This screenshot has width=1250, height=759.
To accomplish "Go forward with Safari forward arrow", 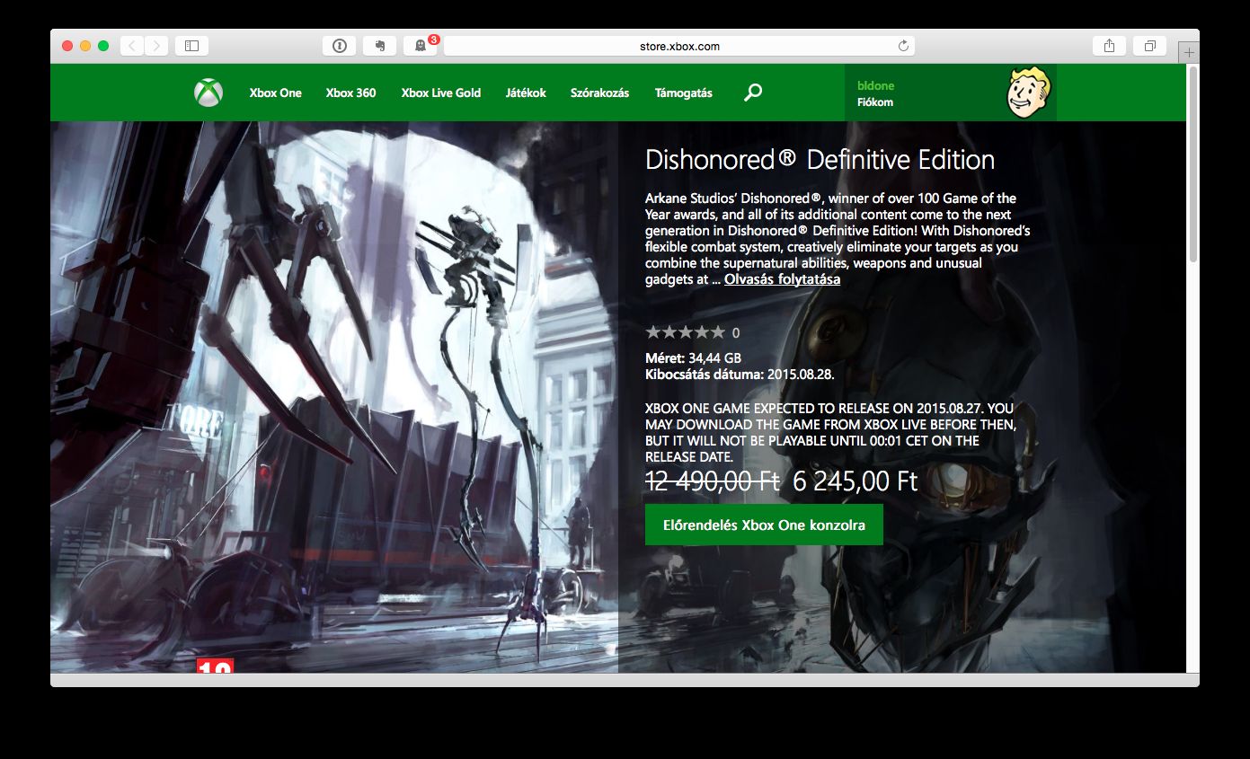I will tap(156, 46).
